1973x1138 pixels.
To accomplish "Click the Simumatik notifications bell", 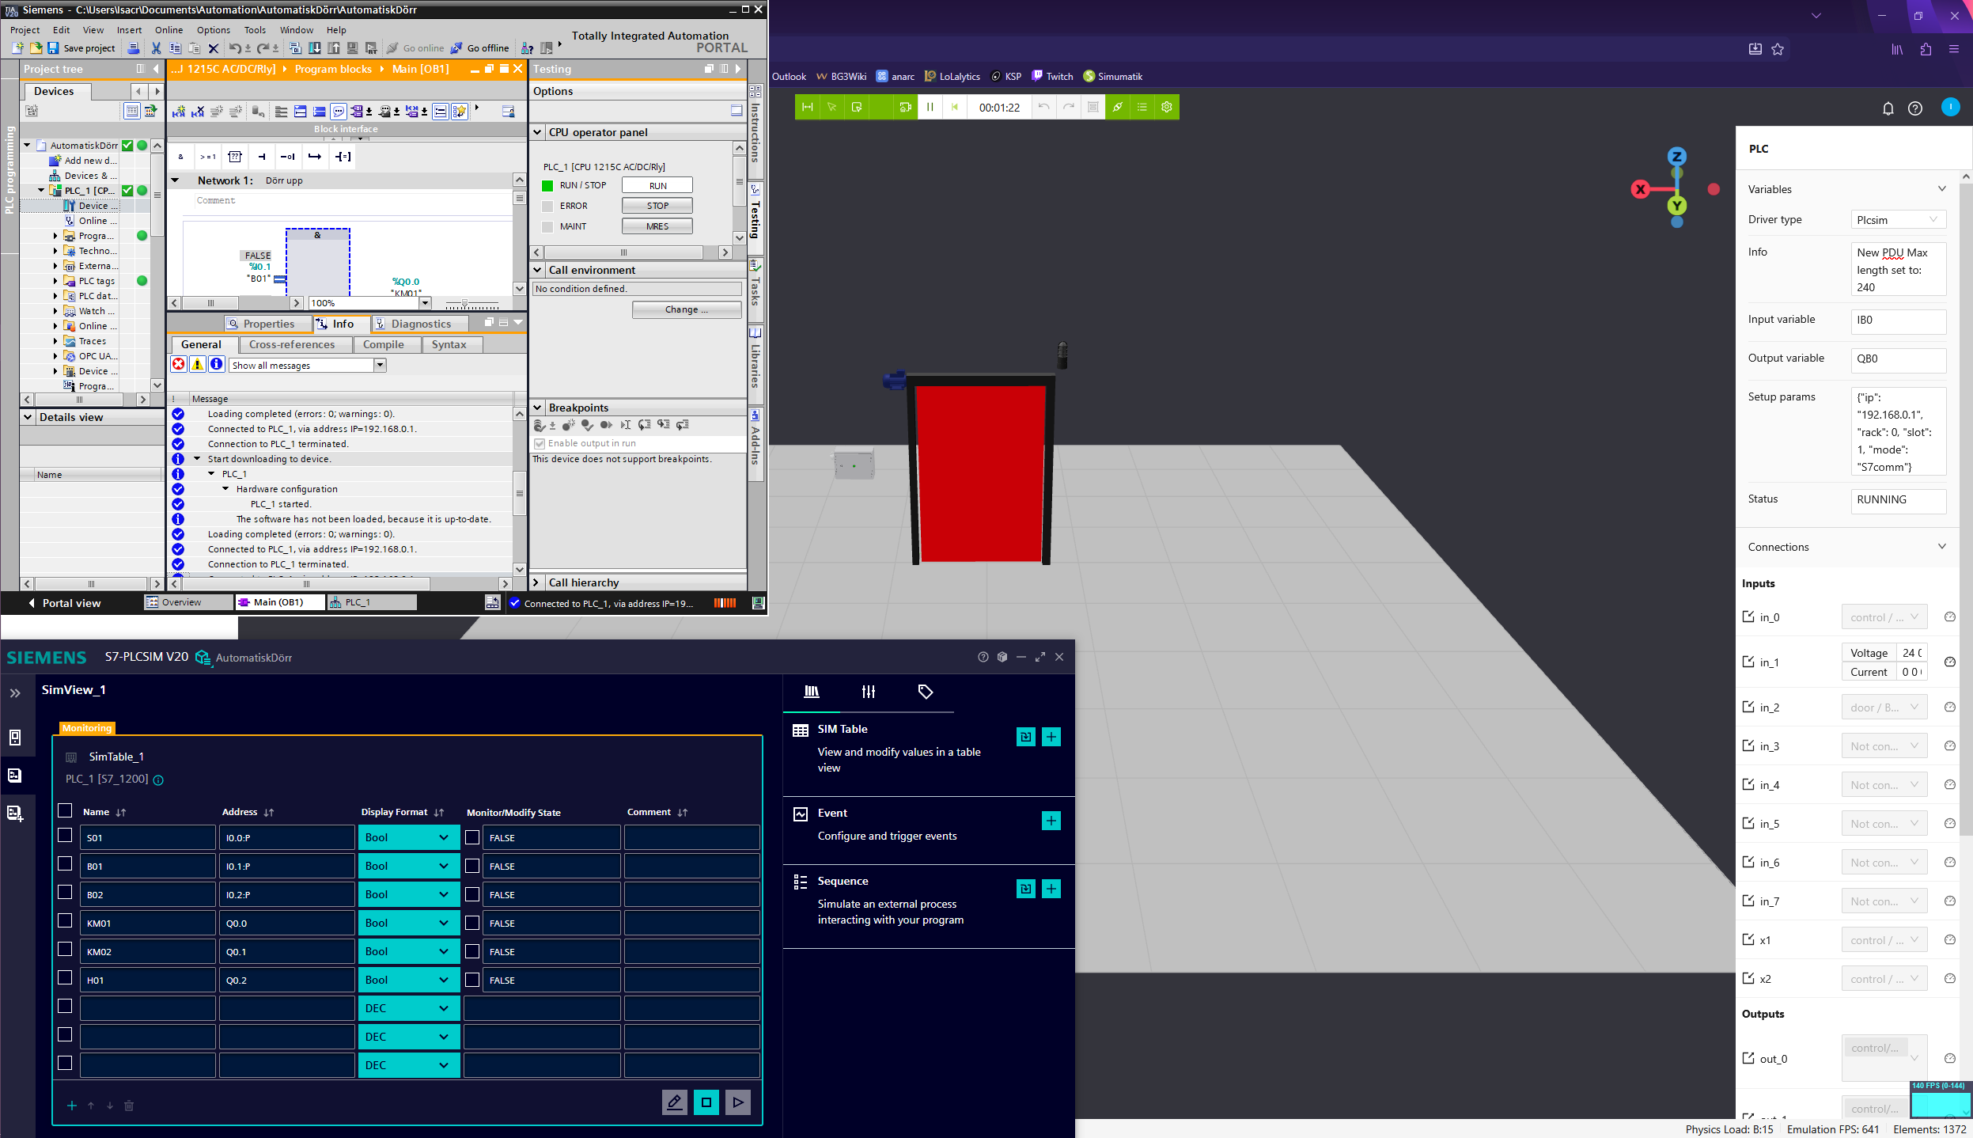I will point(1888,108).
